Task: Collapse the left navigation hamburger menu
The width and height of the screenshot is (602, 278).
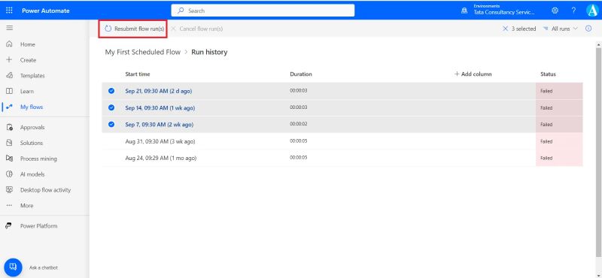Action: point(10,28)
